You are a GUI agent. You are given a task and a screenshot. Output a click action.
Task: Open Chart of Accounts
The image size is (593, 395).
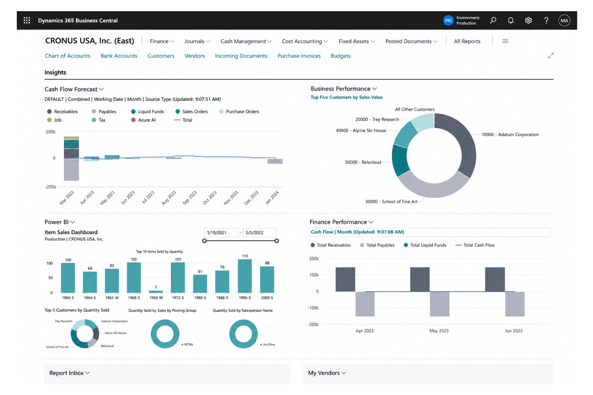pyautogui.click(x=68, y=56)
